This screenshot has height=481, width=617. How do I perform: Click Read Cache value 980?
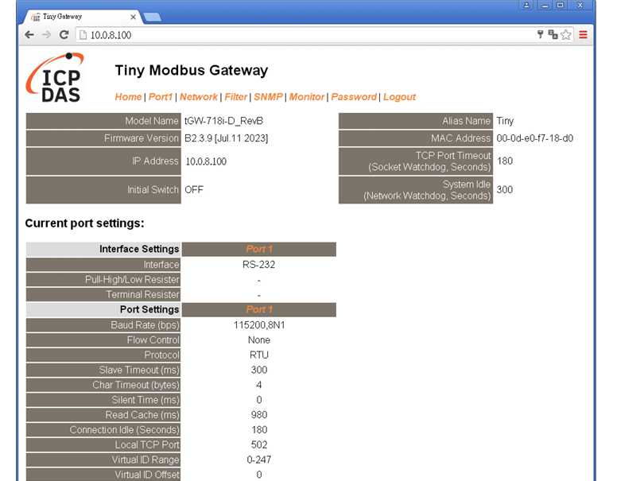point(259,415)
